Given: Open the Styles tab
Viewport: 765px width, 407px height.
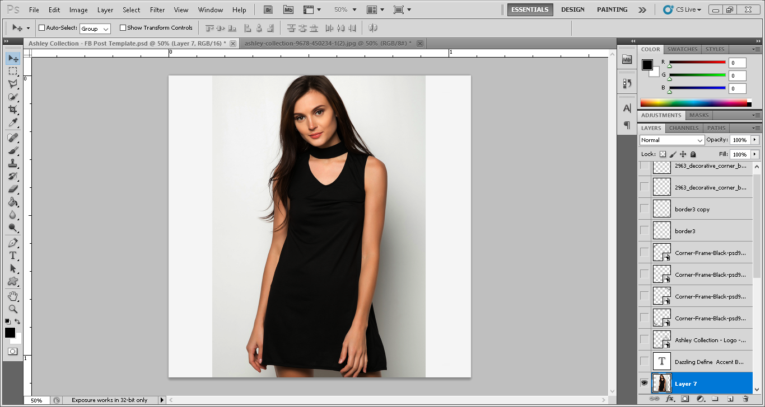Looking at the screenshot, I should (715, 49).
